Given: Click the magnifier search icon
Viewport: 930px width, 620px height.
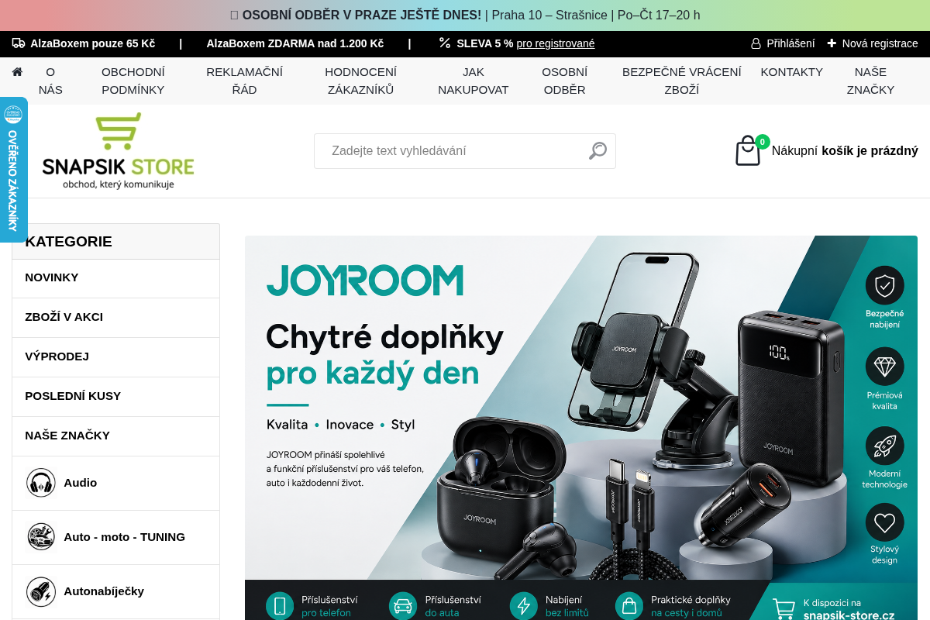Looking at the screenshot, I should (598, 150).
